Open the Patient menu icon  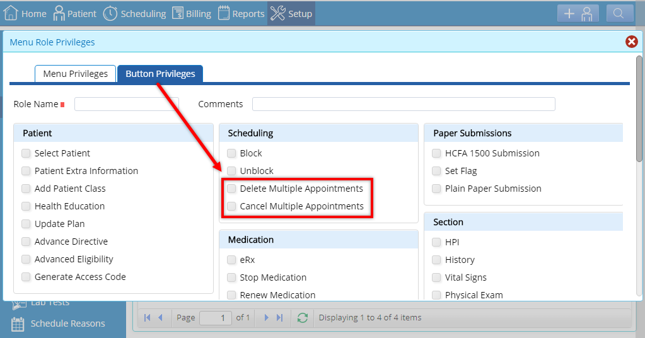(59, 13)
